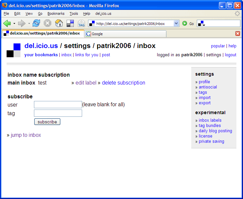Open the popular link
The image size is (243, 199).
tap(218, 46)
